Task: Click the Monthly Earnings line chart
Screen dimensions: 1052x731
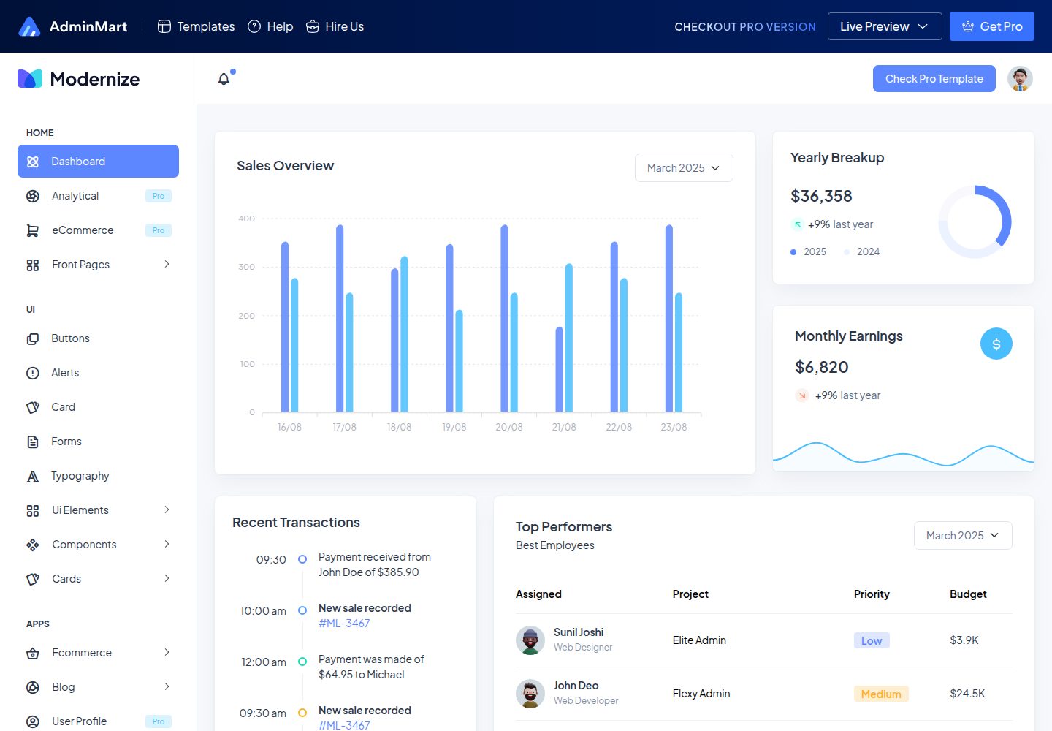Action: tap(904, 456)
